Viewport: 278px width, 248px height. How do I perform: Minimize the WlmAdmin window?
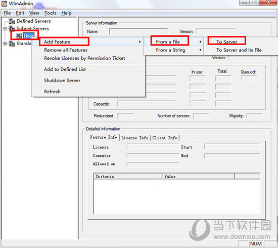point(245,3)
